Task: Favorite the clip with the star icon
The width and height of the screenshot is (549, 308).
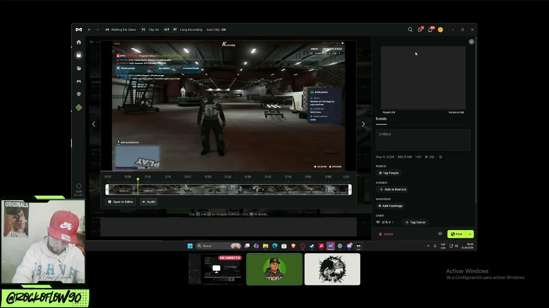Action: [x=440, y=157]
